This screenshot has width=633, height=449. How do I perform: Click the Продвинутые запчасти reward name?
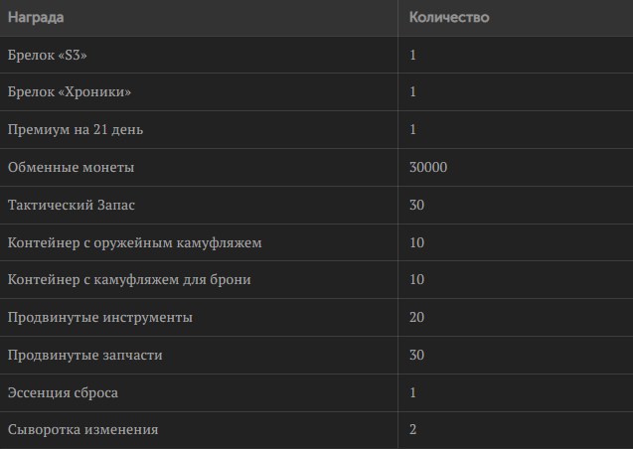[x=84, y=355]
